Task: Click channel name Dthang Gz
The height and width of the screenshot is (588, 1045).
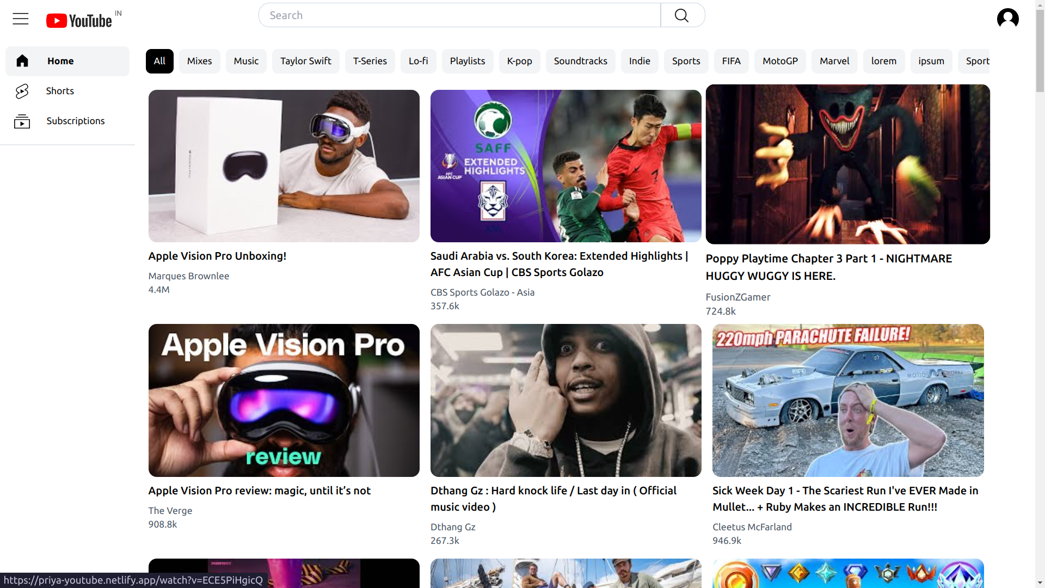Action: (453, 527)
